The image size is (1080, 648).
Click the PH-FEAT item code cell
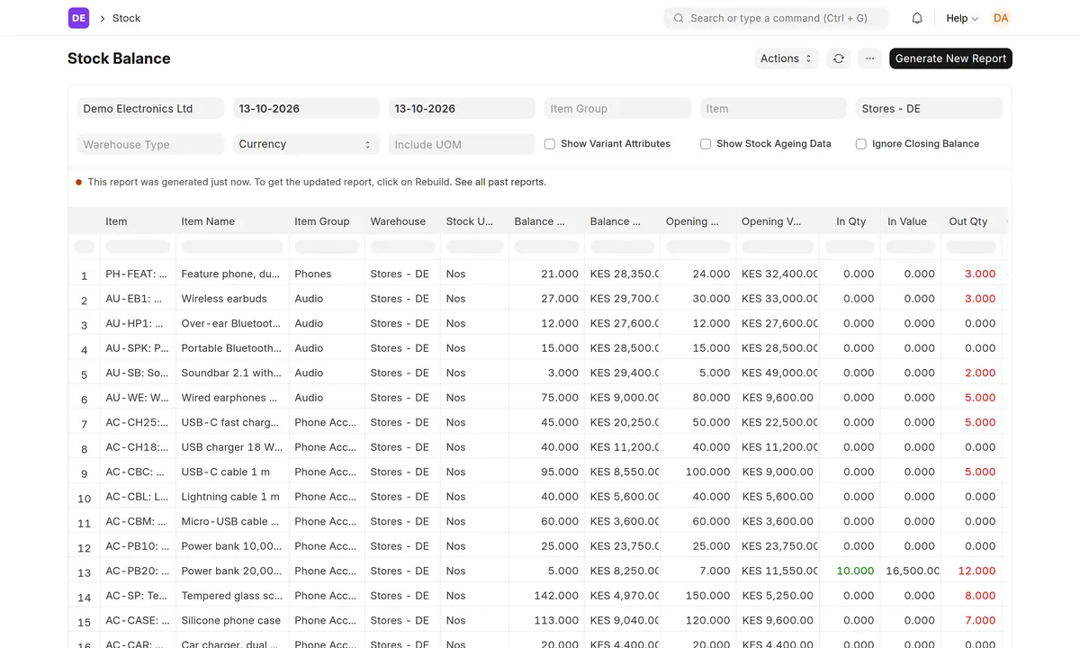[137, 274]
